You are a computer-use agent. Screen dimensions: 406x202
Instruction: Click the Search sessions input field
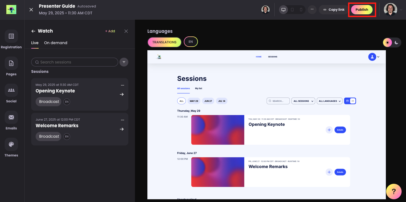(75, 62)
